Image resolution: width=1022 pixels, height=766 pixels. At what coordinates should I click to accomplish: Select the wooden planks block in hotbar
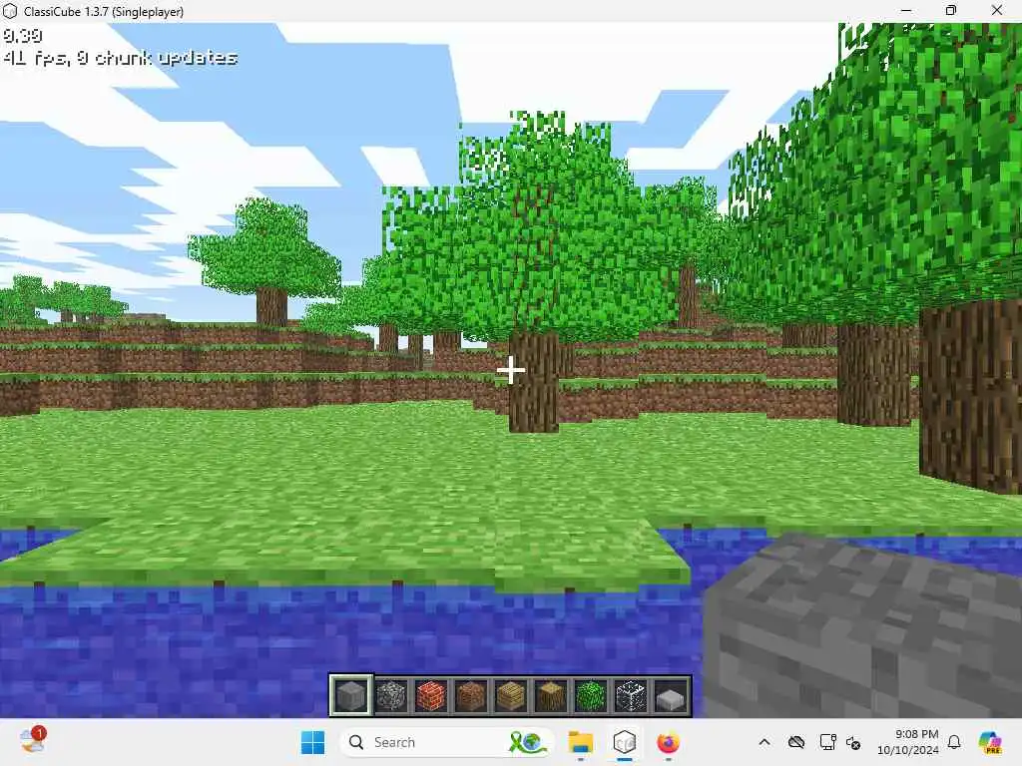[x=511, y=695]
